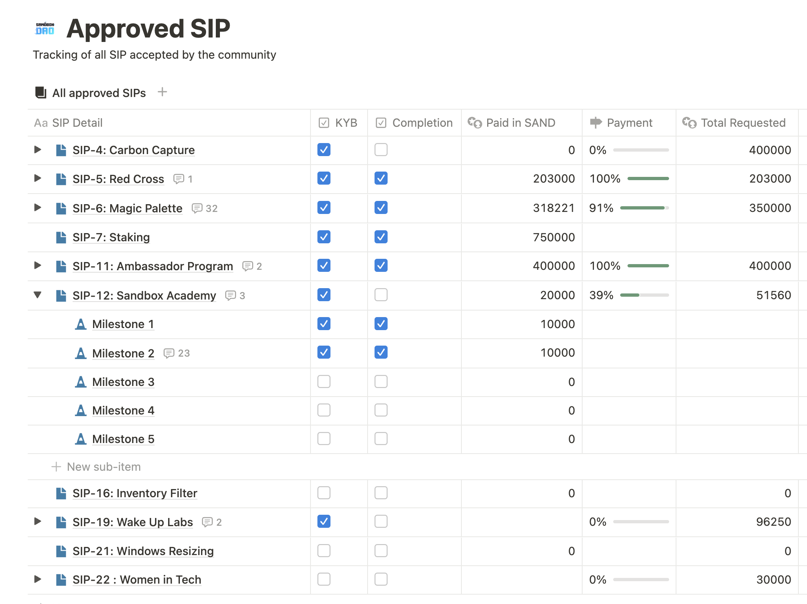807x604 pixels.
Task: Expand the SIP-4 Carbon Capture row
Action: click(x=38, y=150)
